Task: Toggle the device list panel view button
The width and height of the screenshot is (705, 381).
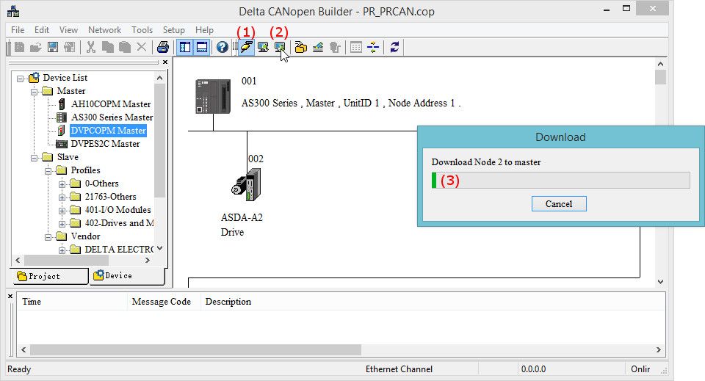Action: 184,47
